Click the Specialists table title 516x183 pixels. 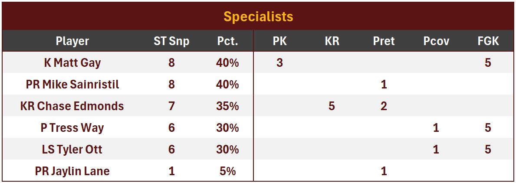pos(258,16)
